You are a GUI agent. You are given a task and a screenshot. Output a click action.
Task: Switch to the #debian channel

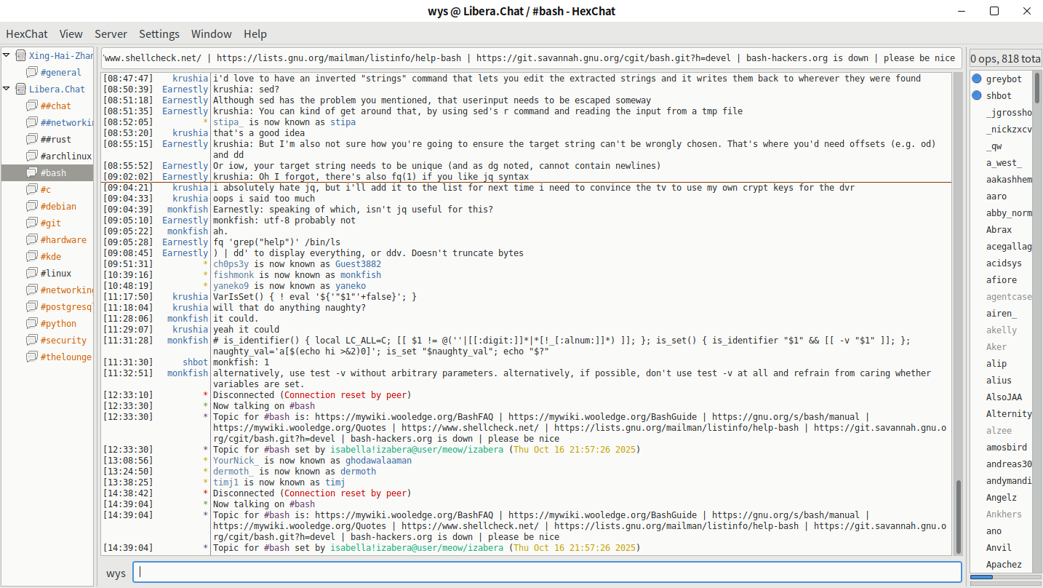[x=58, y=206]
